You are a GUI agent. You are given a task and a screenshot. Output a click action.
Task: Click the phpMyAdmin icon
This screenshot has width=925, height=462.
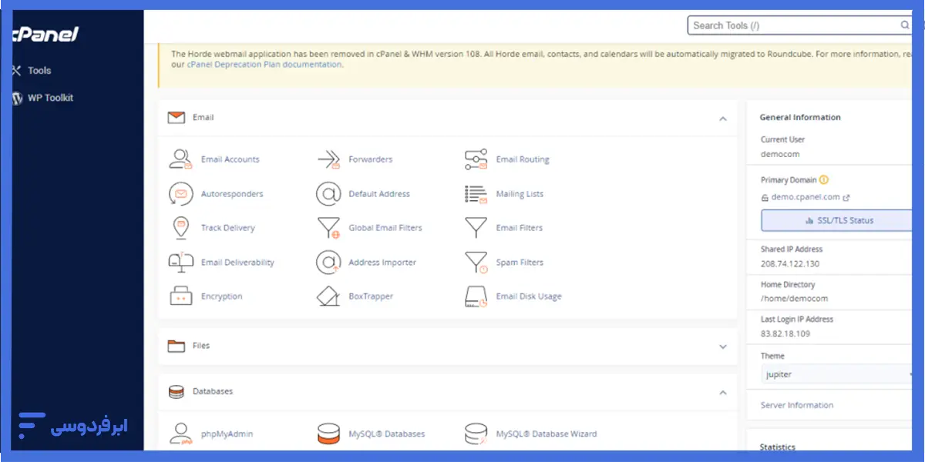pos(180,434)
